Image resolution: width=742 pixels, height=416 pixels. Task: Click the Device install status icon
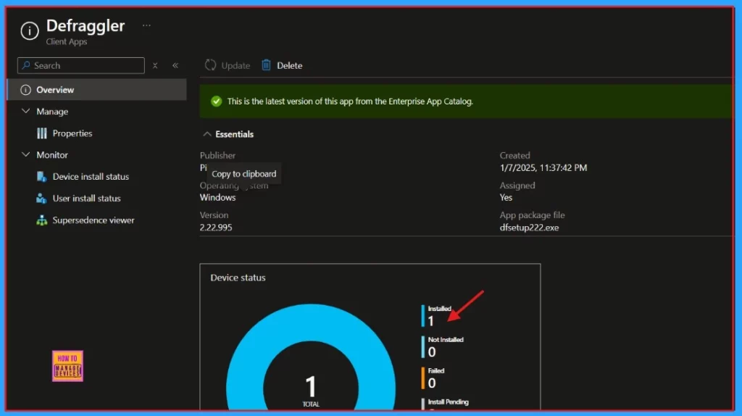(41, 177)
